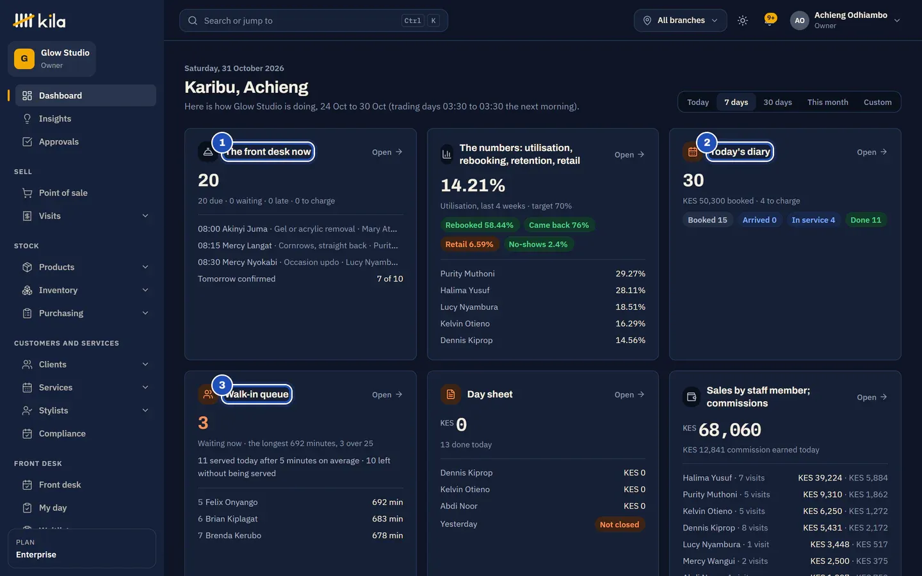Open the notifications badge icon
This screenshot has width=922, height=576.
770,19
